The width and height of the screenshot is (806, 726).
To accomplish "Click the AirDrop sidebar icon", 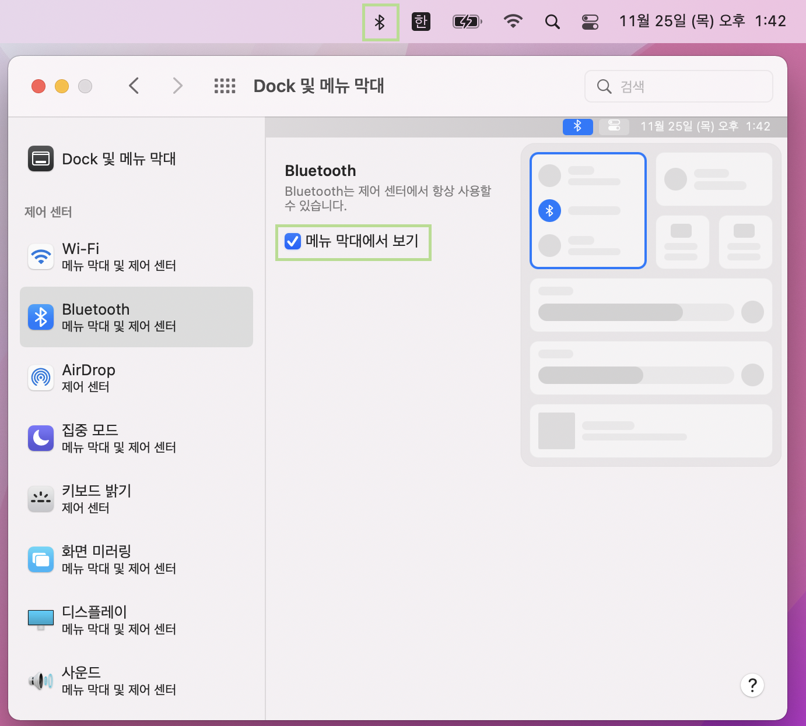I will (x=41, y=378).
